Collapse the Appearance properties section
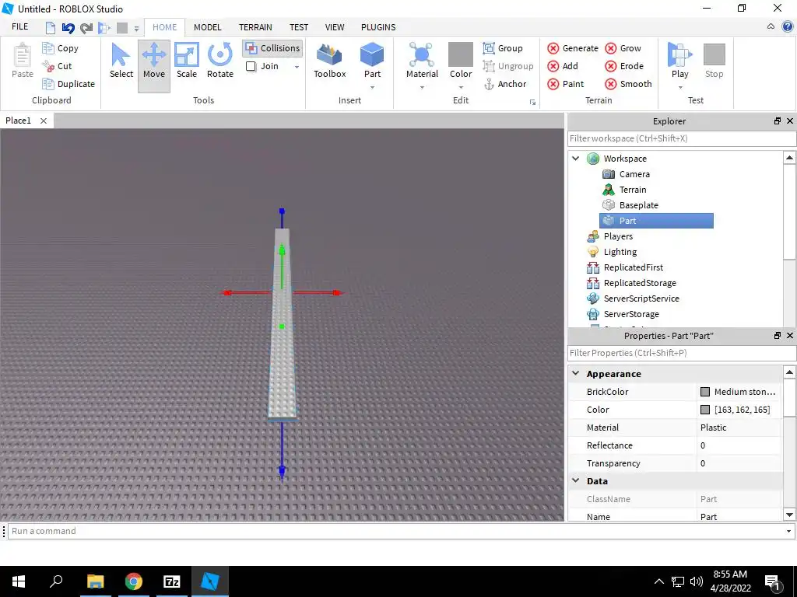The image size is (797, 597). tap(575, 373)
